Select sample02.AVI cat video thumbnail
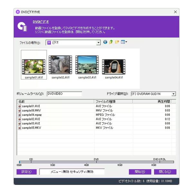The width and height of the screenshot is (193, 193). click(60, 67)
